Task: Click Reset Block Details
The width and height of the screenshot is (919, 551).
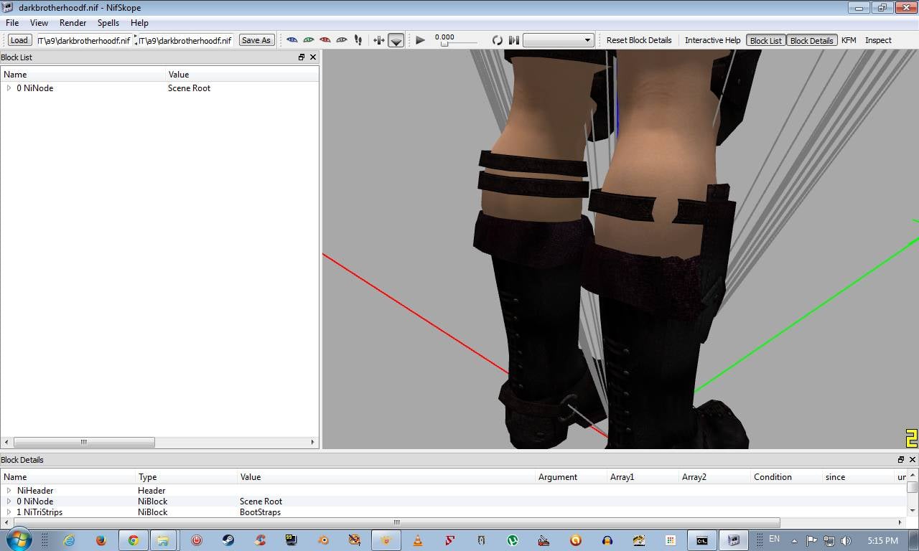Action: [x=639, y=40]
